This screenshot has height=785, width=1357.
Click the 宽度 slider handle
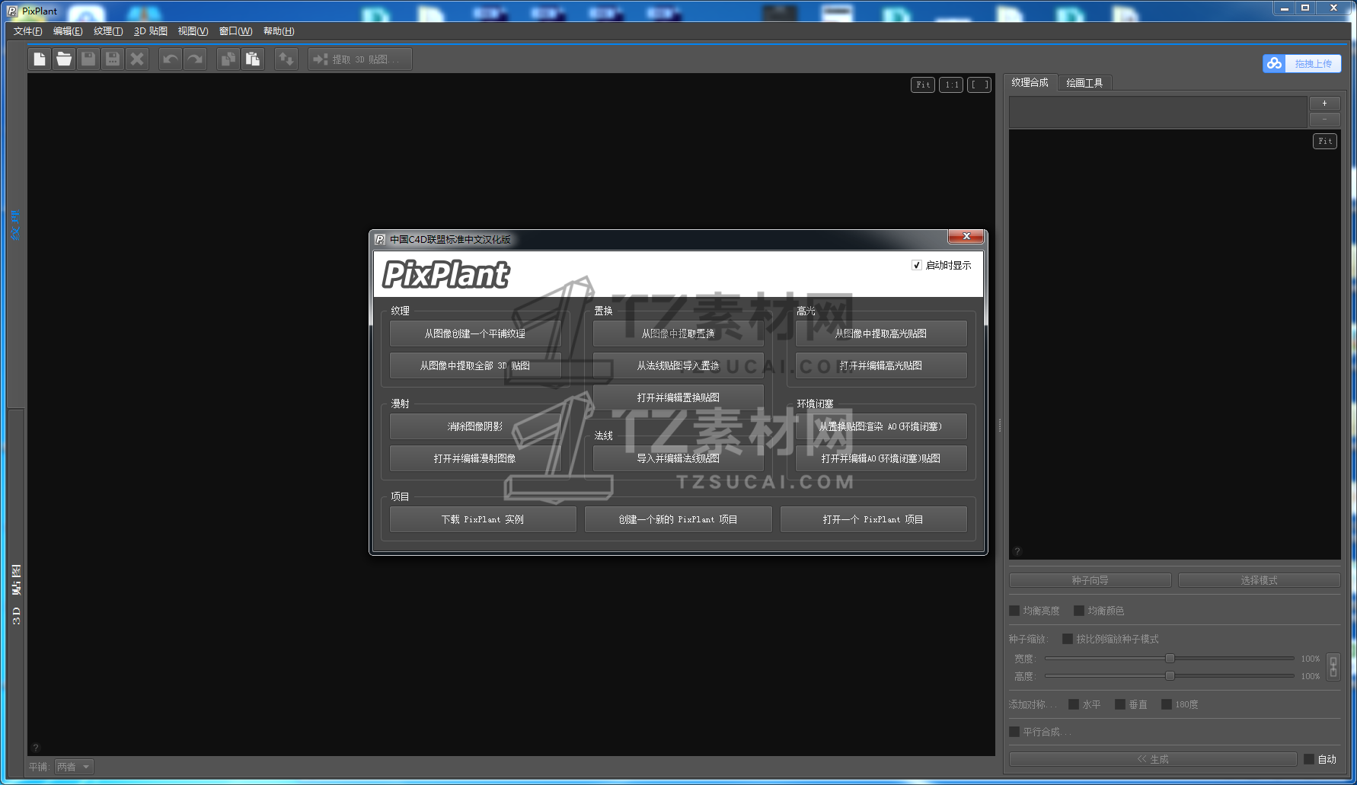(1170, 659)
